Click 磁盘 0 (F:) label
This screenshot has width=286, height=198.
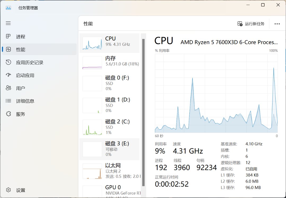[x=117, y=78]
